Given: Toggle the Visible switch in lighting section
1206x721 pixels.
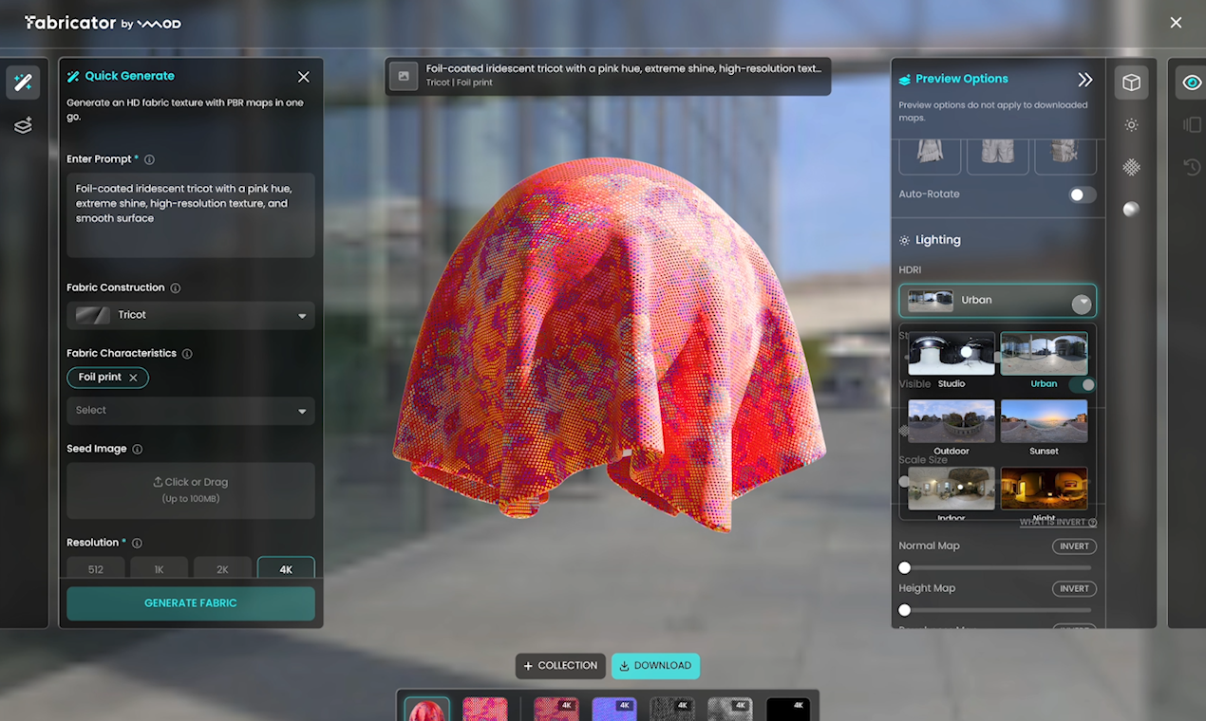Looking at the screenshot, I should coord(1082,384).
